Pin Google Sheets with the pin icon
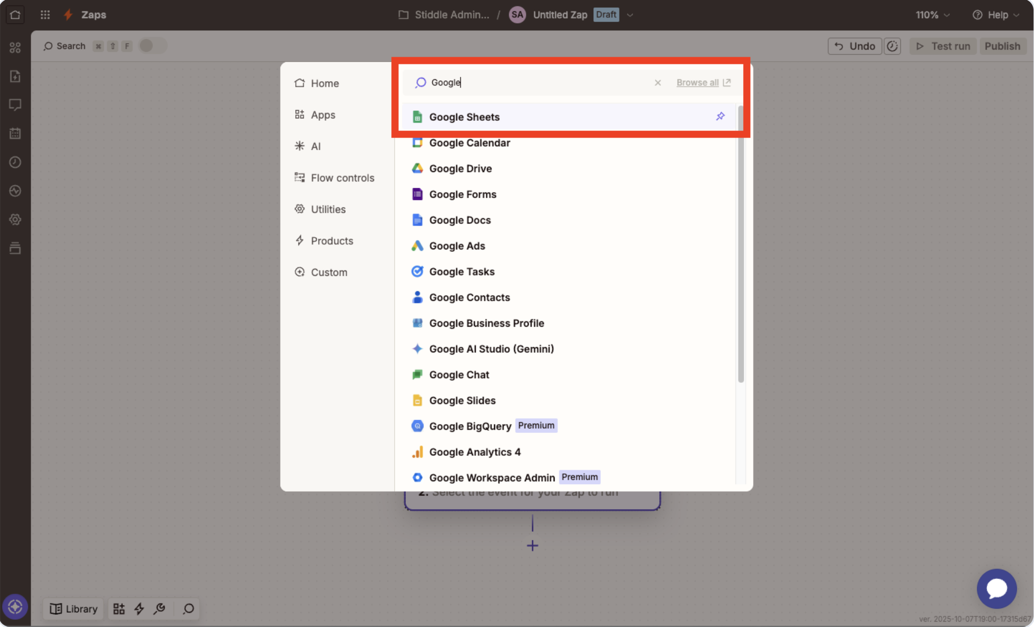 point(720,116)
